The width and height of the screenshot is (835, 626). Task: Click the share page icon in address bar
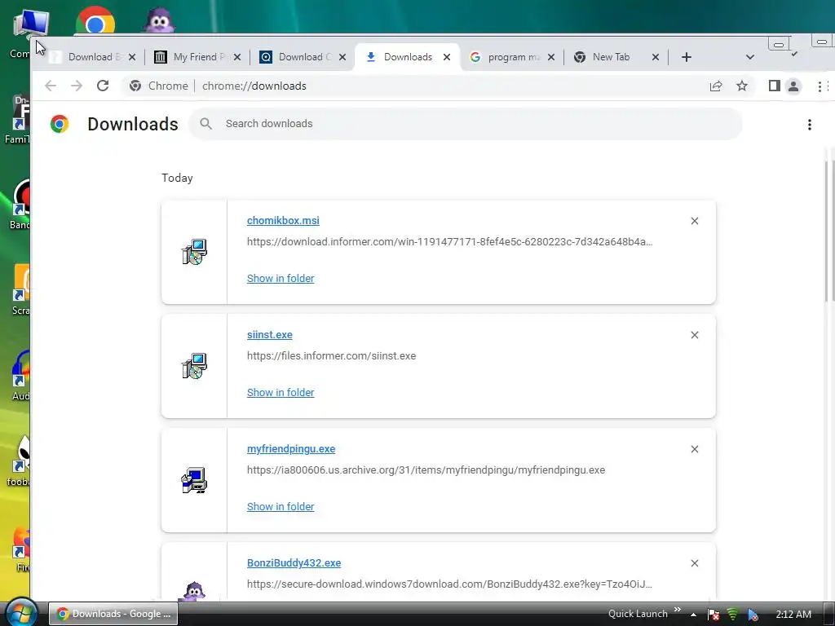tap(716, 86)
